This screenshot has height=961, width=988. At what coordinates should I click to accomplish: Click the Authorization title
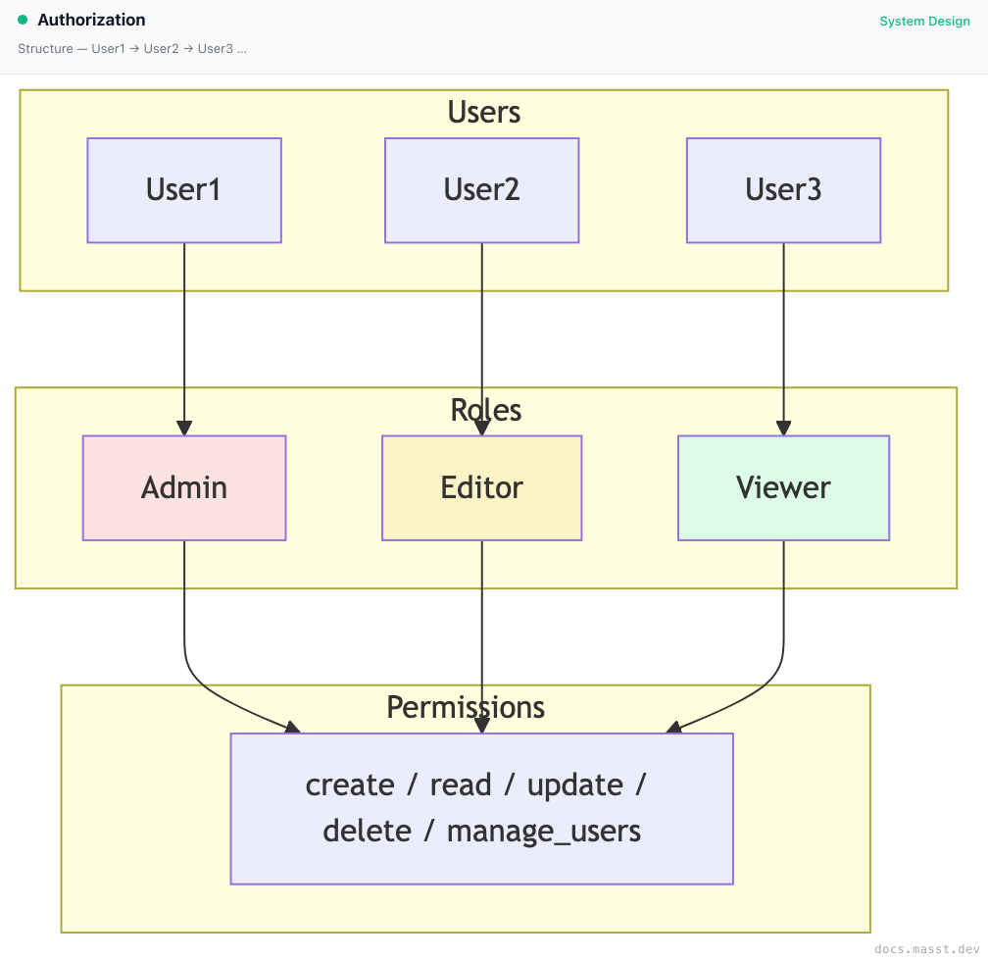[91, 21]
